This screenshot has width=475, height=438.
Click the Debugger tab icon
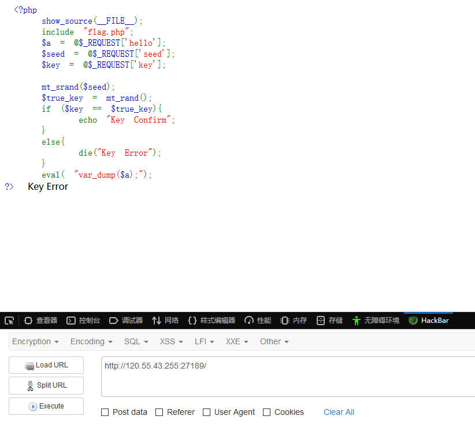coord(114,321)
